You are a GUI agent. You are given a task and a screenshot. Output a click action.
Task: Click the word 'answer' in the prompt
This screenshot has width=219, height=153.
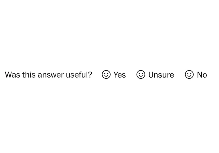coord(51,75)
